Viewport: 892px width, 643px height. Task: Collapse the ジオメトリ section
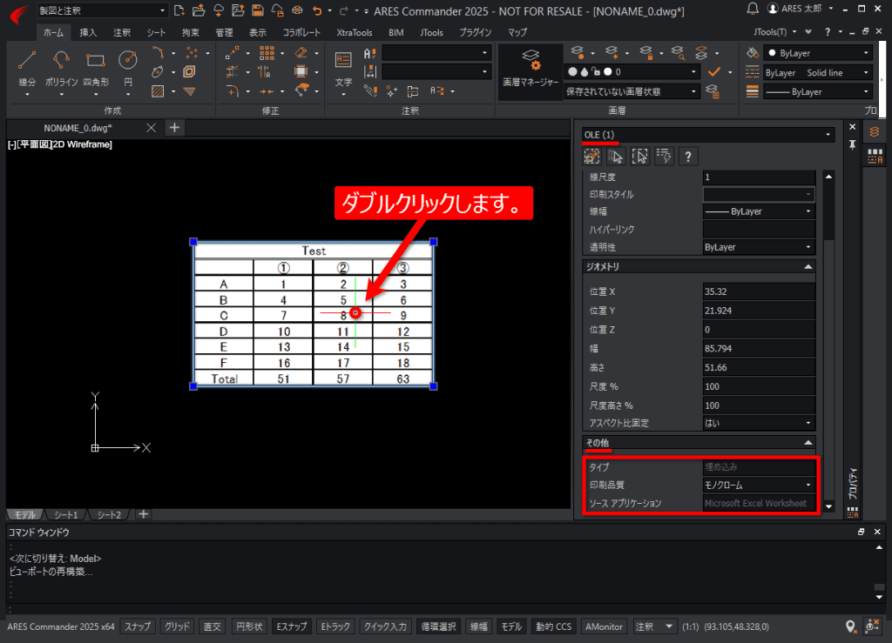click(x=808, y=266)
